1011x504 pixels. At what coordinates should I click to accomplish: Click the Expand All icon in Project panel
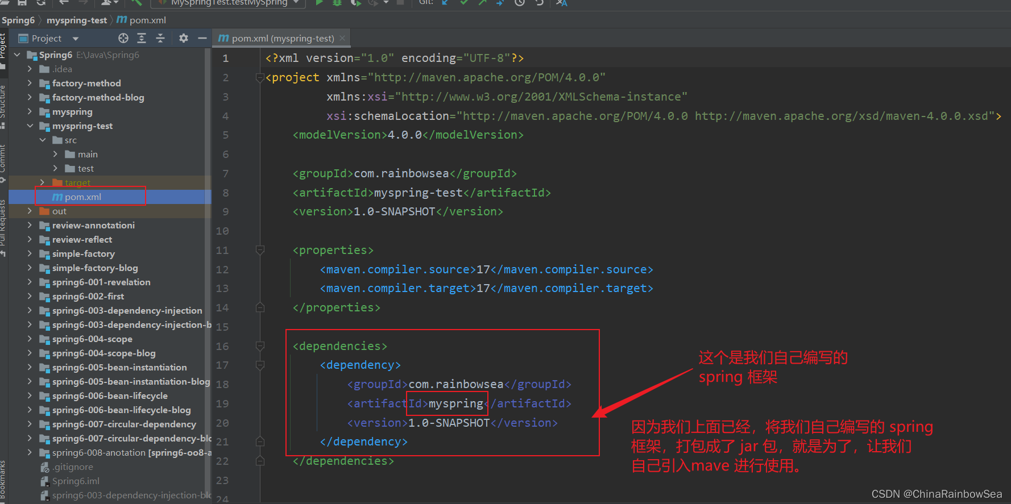click(x=142, y=38)
